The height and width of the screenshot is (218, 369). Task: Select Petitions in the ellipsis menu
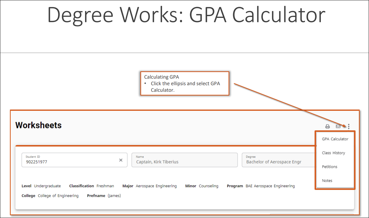click(329, 166)
